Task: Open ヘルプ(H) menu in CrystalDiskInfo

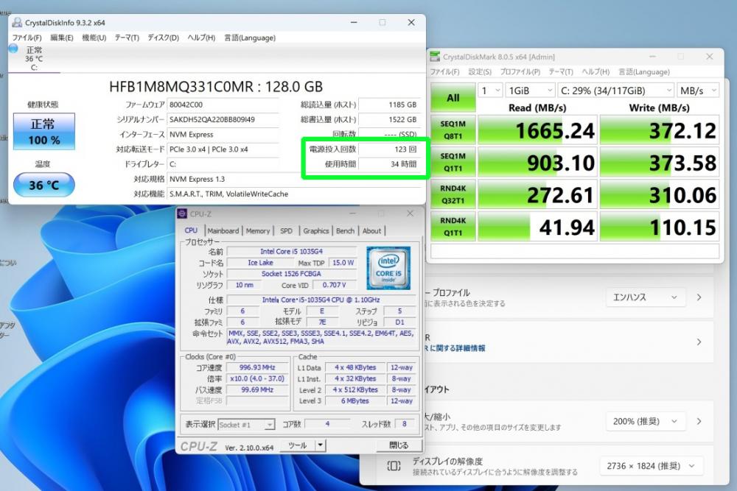Action: [201, 38]
